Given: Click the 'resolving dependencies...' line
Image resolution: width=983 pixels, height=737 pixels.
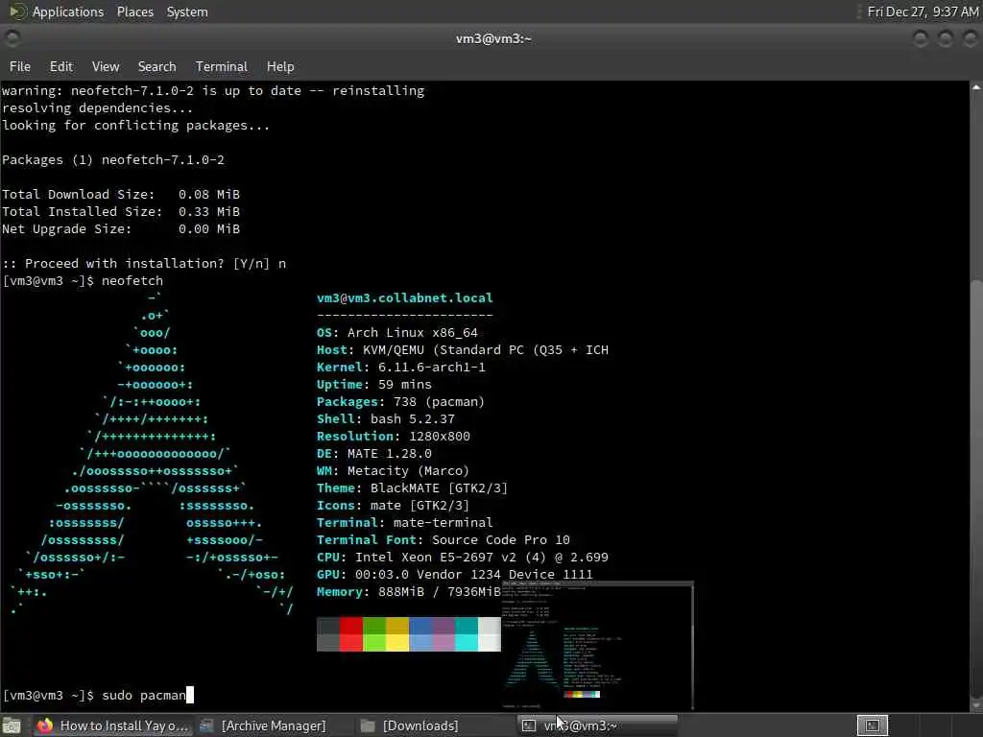Looking at the screenshot, I should (97, 108).
